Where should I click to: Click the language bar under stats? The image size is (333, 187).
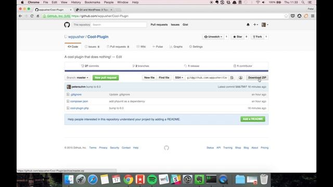(166, 71)
